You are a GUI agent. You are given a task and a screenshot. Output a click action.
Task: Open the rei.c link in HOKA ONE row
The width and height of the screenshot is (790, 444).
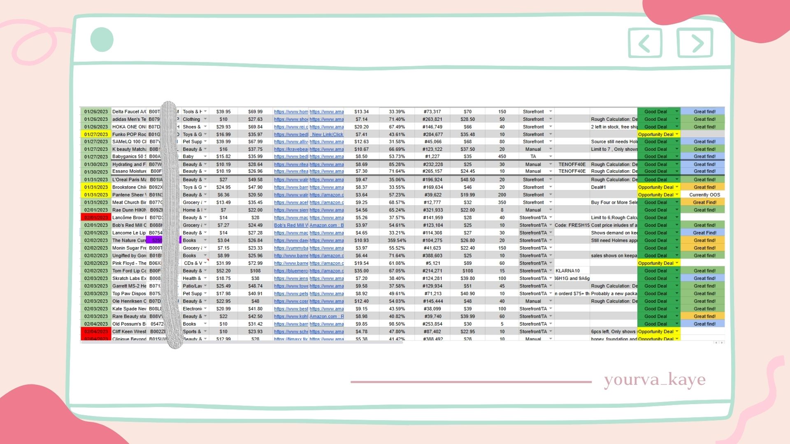291,127
